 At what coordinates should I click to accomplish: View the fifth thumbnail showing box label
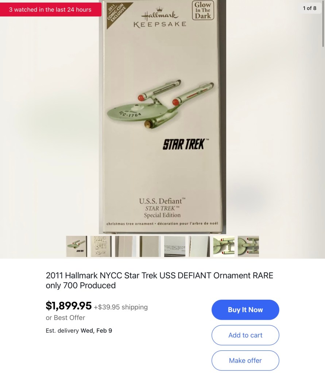175,246
